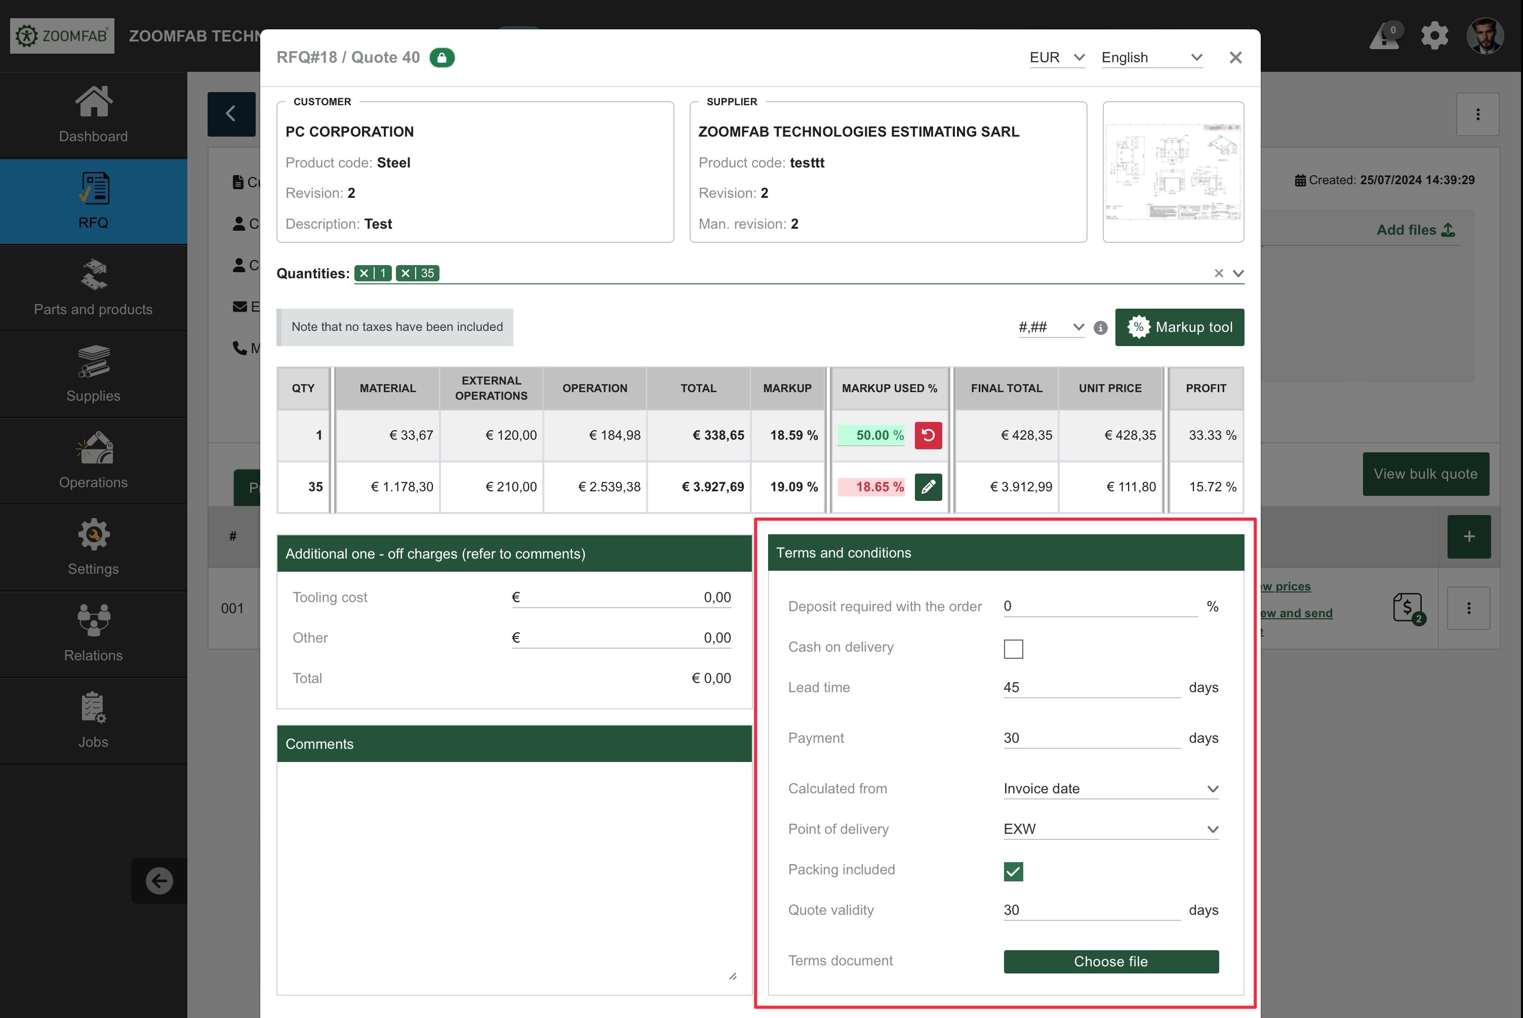Remove quantity 35 tag
Viewport: 1523px width, 1018px height.
tap(406, 273)
